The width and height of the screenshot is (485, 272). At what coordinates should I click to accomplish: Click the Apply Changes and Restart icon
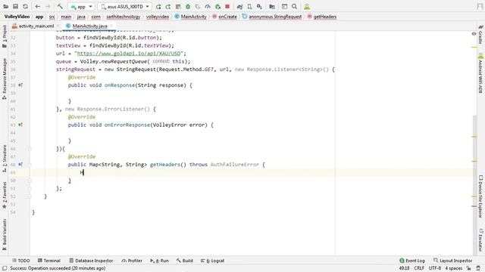[168, 7]
